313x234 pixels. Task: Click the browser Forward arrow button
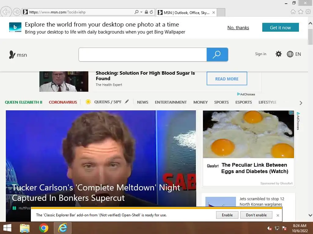pos(17,12)
